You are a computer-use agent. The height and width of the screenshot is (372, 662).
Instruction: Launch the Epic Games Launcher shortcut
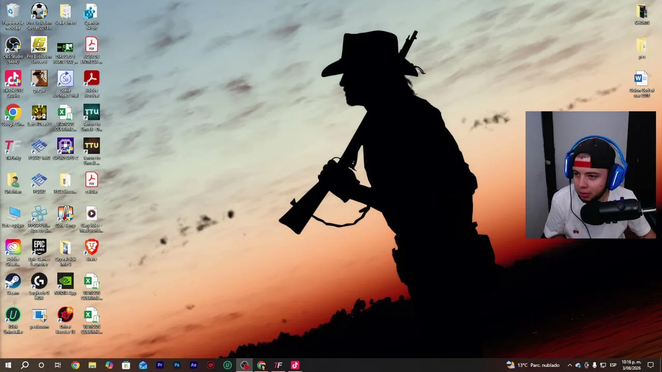(39, 253)
